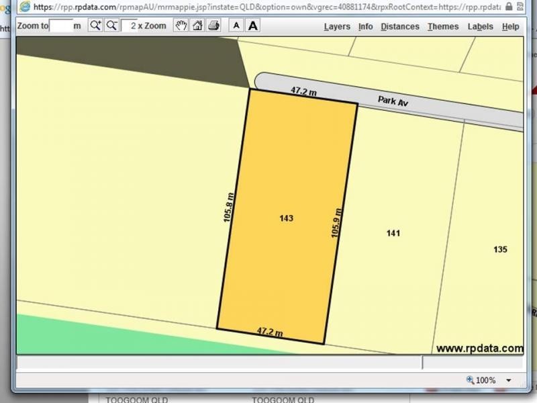This screenshot has width=537, height=403.
Task: Click the Zoom to metres input field
Action: (x=61, y=26)
